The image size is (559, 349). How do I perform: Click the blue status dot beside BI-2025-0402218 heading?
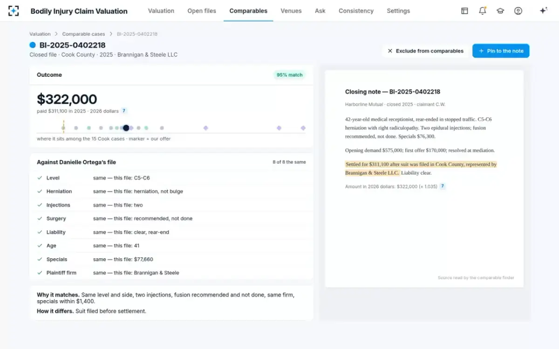(33, 45)
